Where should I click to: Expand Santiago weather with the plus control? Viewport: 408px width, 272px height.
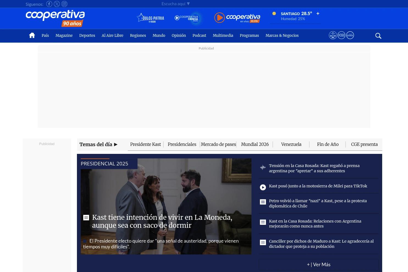(318, 13)
